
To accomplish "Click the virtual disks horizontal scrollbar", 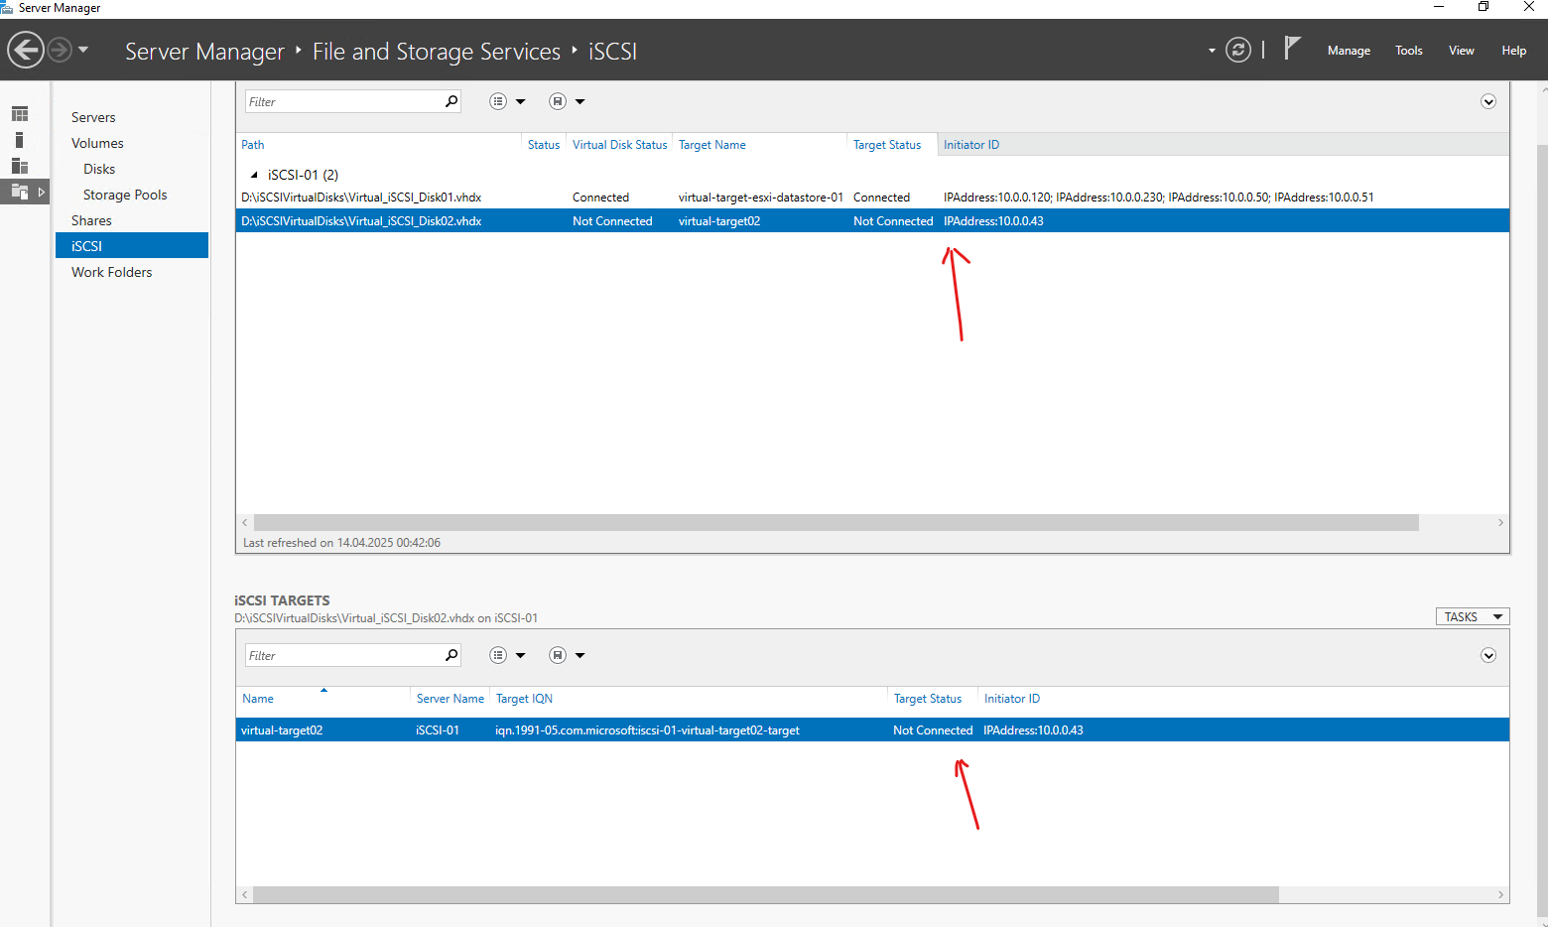I will tap(836, 522).
